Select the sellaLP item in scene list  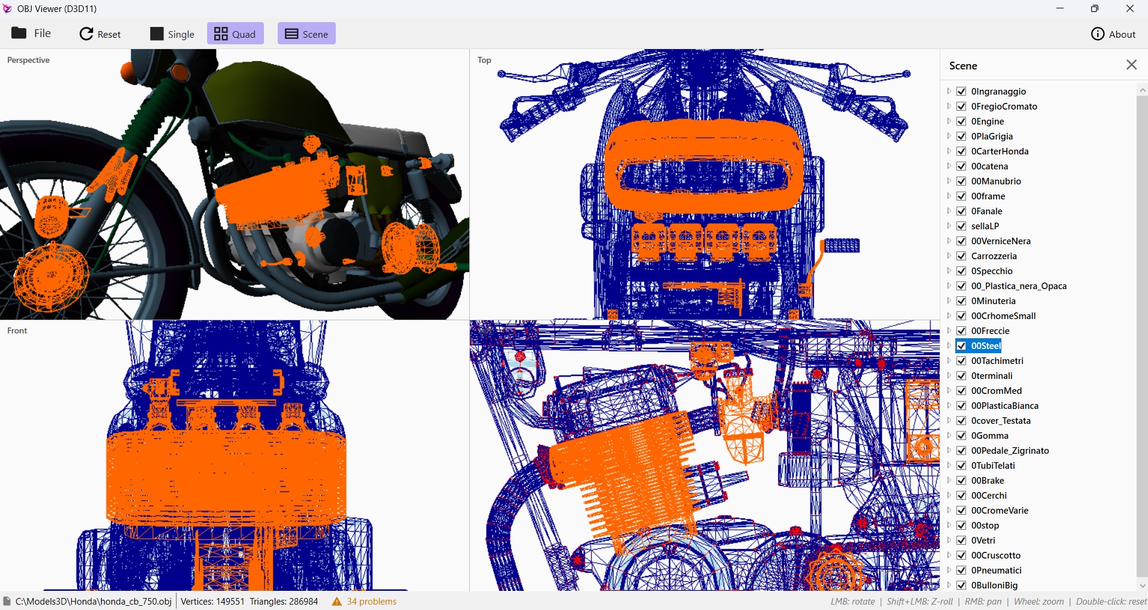pos(985,226)
